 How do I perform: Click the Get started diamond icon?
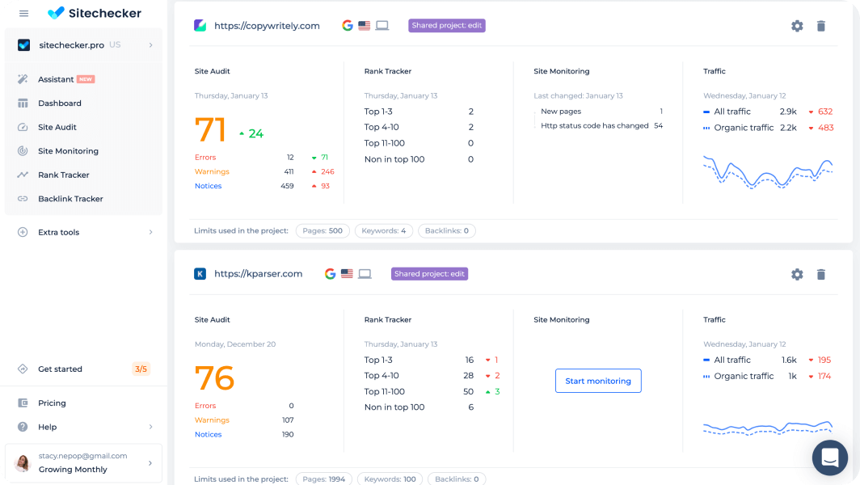pos(23,369)
